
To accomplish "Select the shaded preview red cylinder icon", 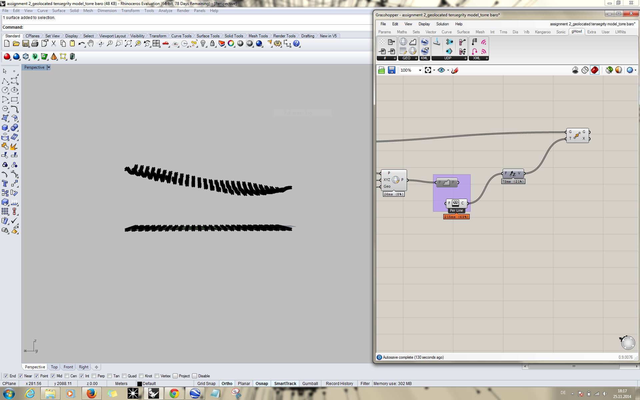I will 594,70.
